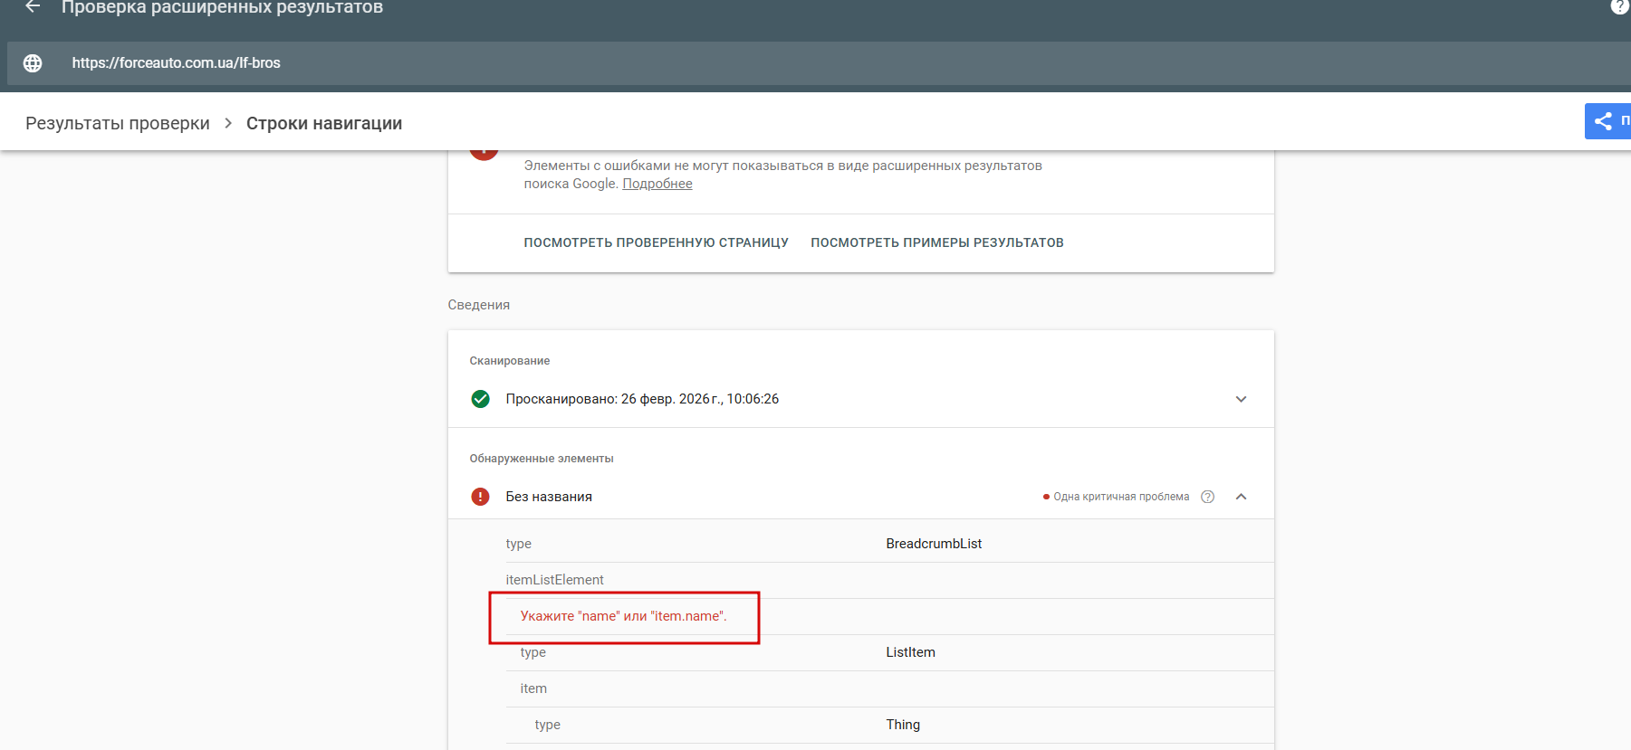Screen dimensions: 1631x750
Task: Open the help icon at top right
Action: (x=1620, y=6)
